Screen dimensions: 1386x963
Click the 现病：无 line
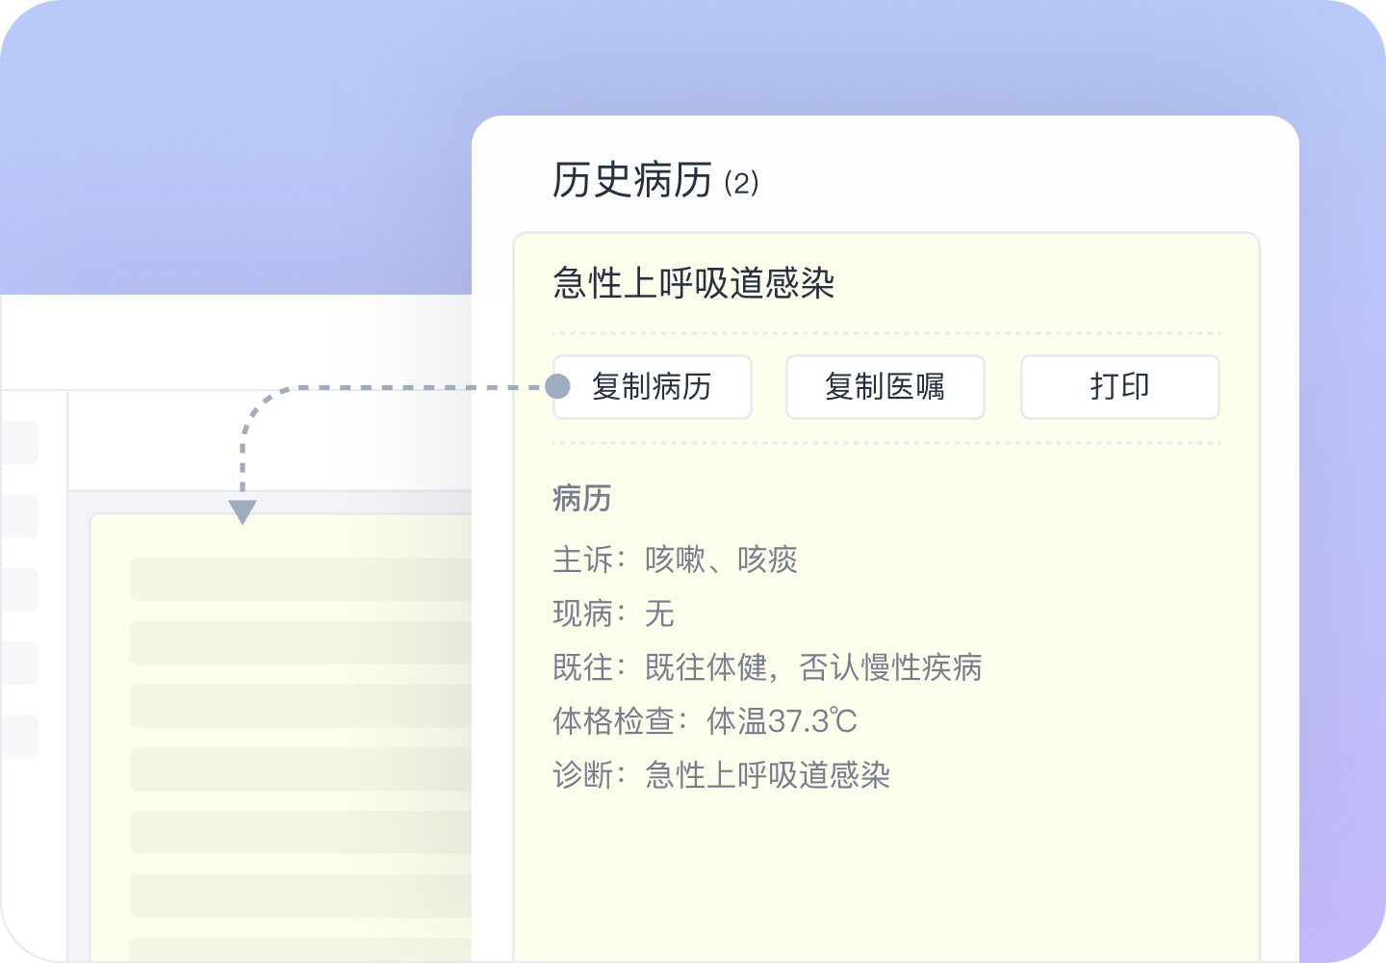614,613
